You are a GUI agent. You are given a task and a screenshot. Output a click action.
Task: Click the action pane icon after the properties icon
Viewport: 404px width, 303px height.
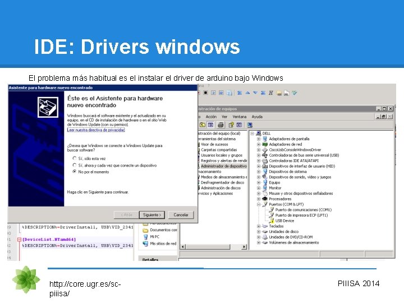pyautogui.click(x=239, y=125)
